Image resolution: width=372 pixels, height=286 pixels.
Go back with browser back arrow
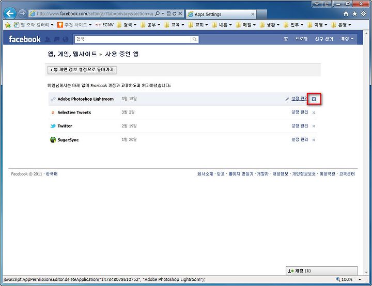(x=10, y=13)
